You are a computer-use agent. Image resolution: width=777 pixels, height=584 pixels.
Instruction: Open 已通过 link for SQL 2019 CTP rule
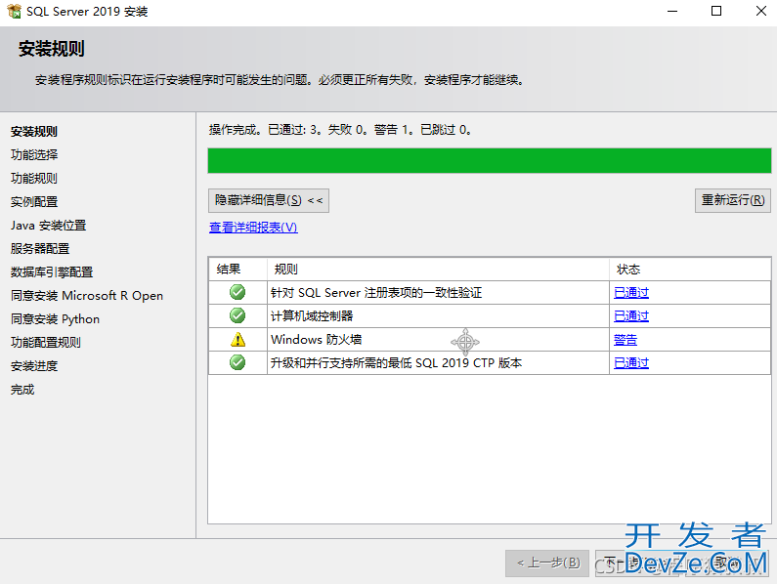click(x=630, y=363)
